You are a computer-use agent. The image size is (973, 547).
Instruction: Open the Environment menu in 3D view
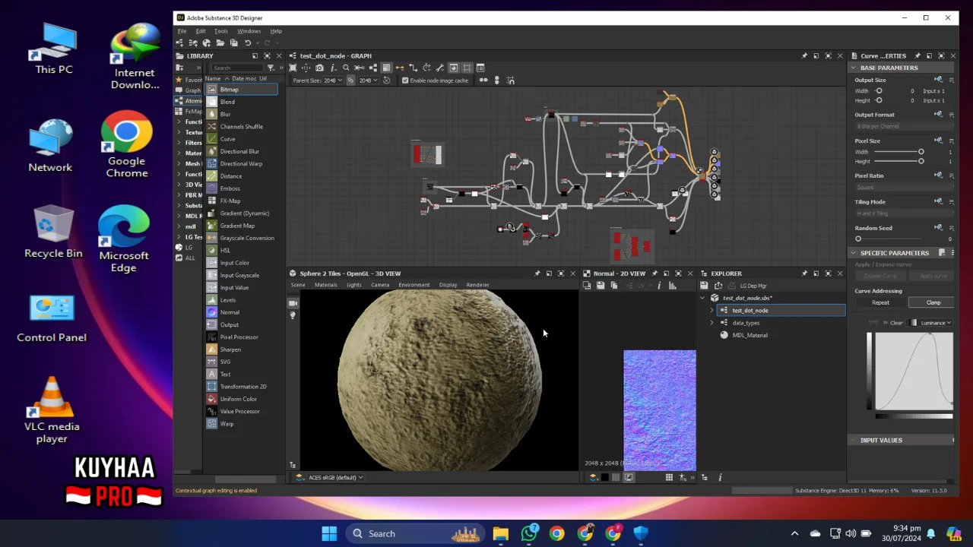tap(414, 285)
